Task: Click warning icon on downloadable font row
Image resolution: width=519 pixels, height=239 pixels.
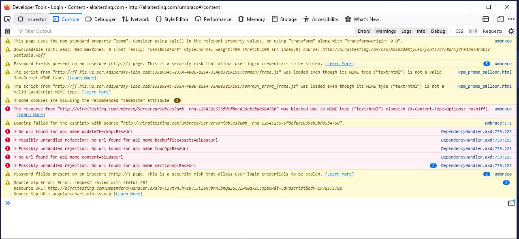Action: [8, 49]
